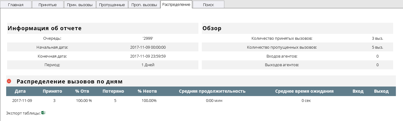The image size is (403, 121).
Task: Open the Поиск tab
Action: (x=209, y=5)
